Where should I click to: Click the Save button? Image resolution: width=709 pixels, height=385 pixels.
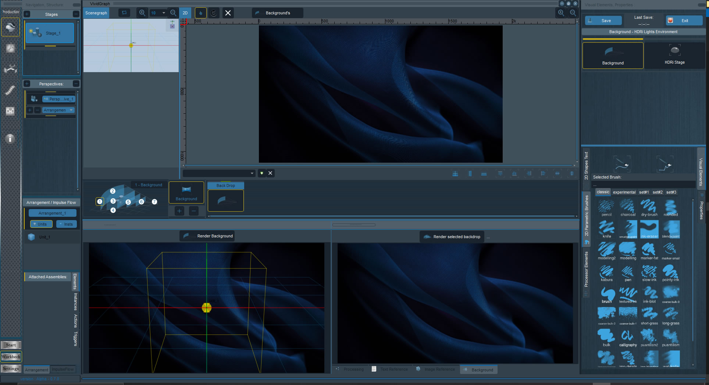tap(603, 21)
